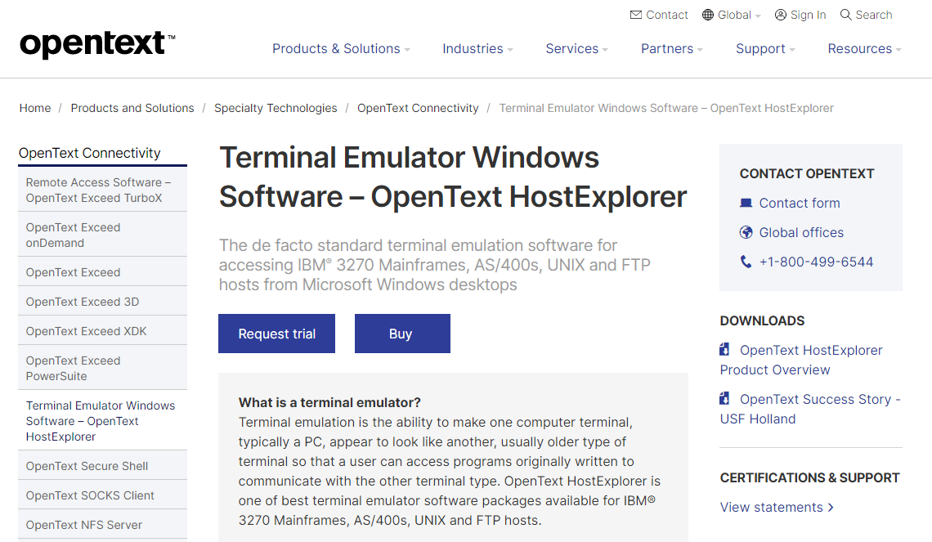
Task: Expand the Industries menu
Action: click(478, 49)
